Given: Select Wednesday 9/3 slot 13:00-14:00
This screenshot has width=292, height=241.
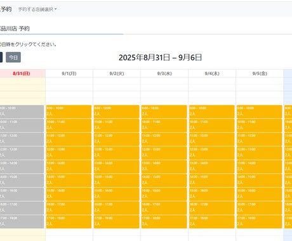Looking at the screenshot, I should tap(164, 166).
